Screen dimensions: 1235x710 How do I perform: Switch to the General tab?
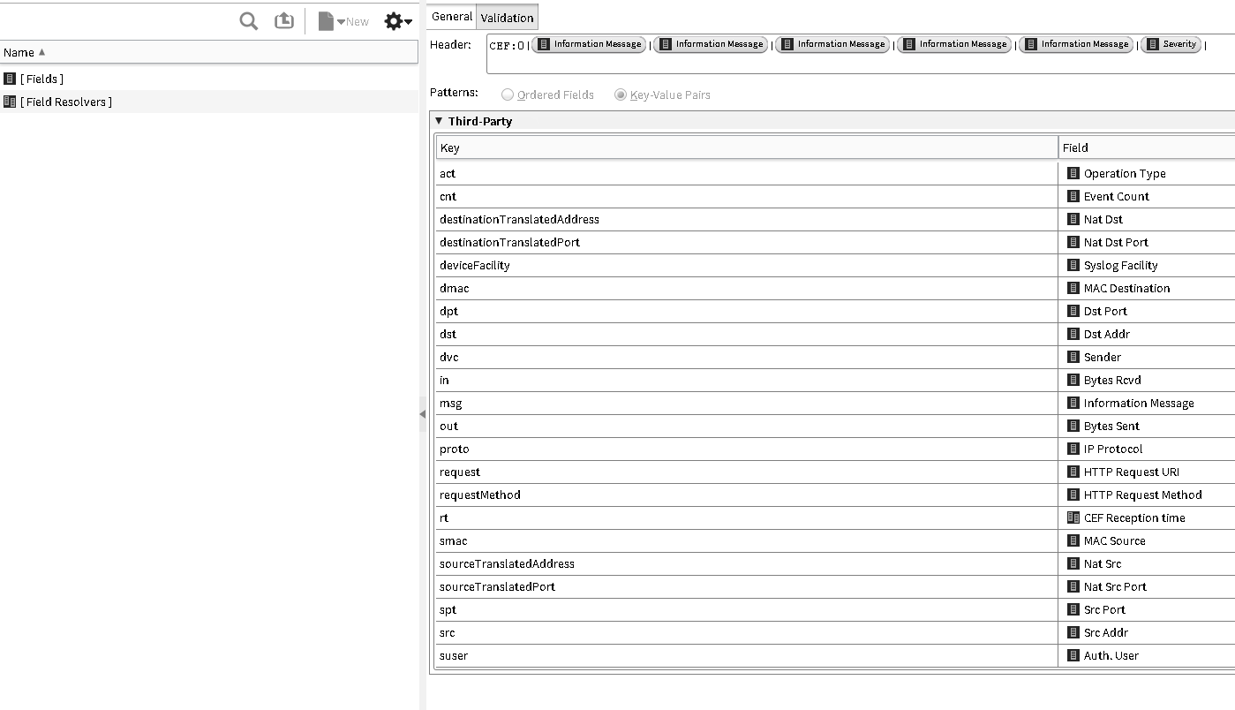pyautogui.click(x=450, y=16)
